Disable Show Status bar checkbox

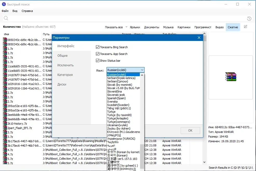97,61
